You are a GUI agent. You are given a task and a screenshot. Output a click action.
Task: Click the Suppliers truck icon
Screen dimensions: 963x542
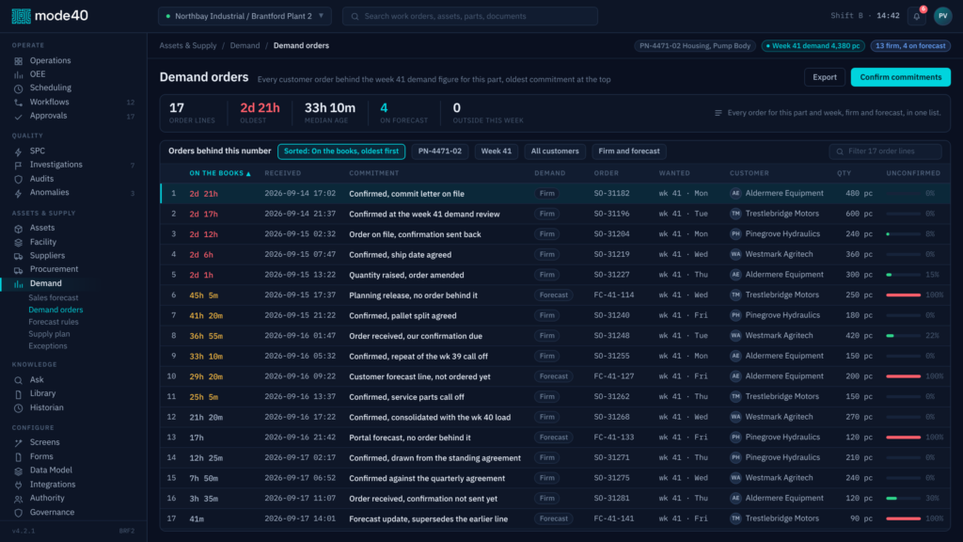(19, 256)
